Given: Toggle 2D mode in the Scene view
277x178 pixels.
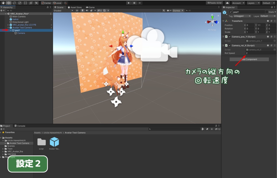Looking at the screenshot, I should [x=77, y=11].
